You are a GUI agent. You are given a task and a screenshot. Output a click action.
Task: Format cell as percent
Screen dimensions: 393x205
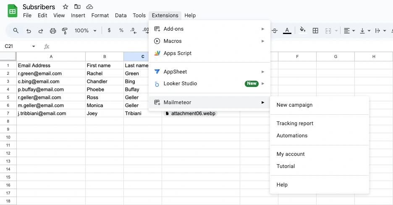point(121,30)
